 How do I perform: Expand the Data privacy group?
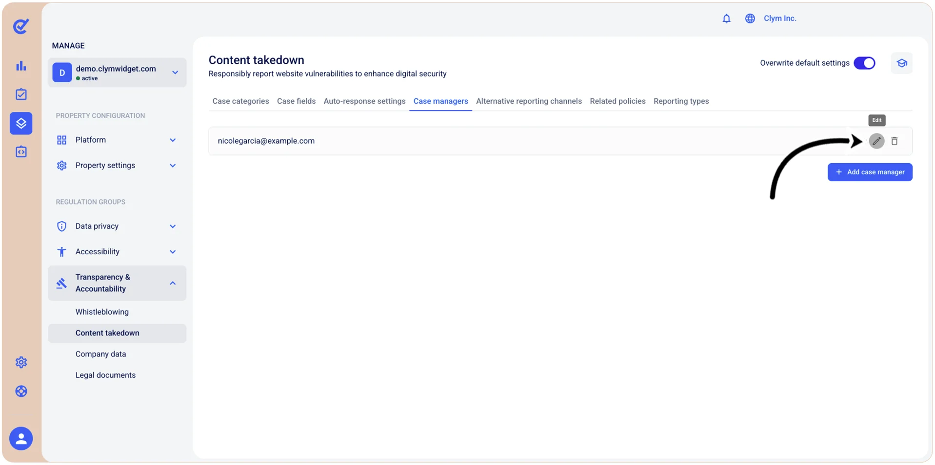[117, 226]
